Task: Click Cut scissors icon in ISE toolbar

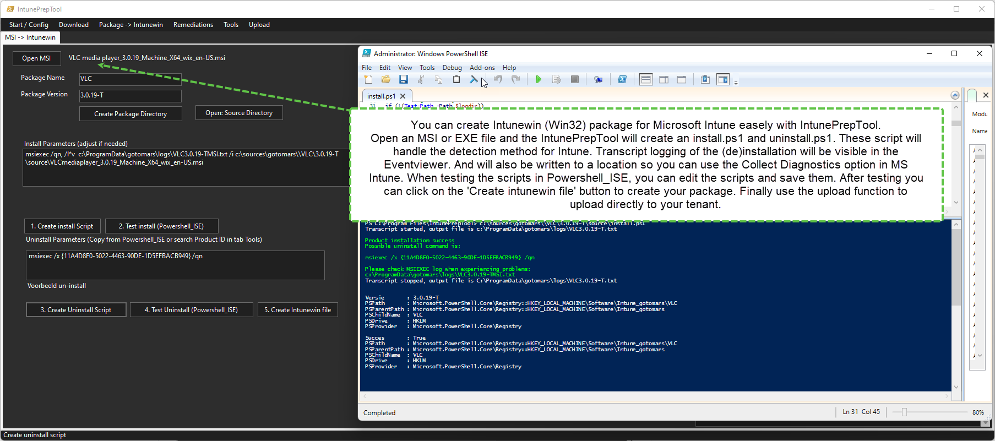Action: pos(421,80)
